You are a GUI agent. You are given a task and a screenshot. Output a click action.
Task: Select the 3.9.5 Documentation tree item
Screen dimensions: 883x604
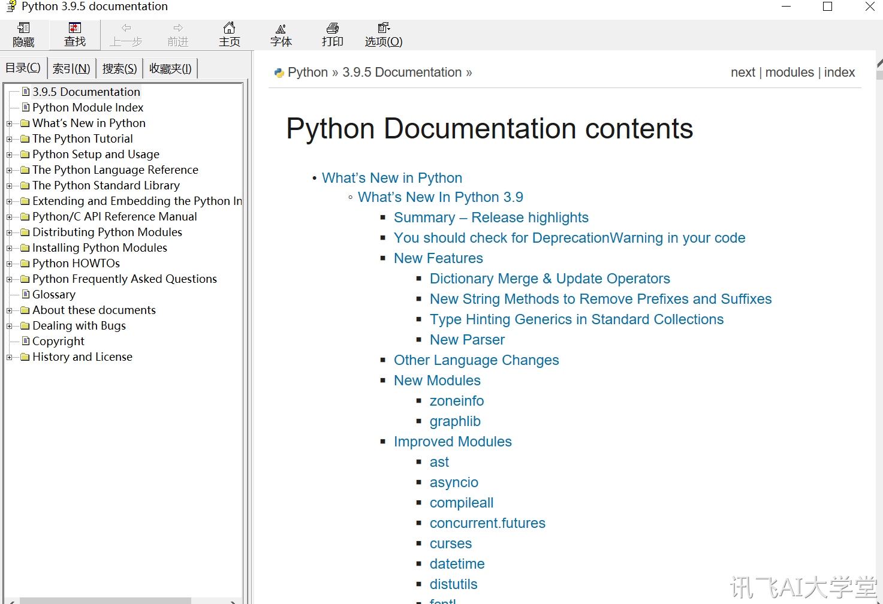(x=86, y=92)
